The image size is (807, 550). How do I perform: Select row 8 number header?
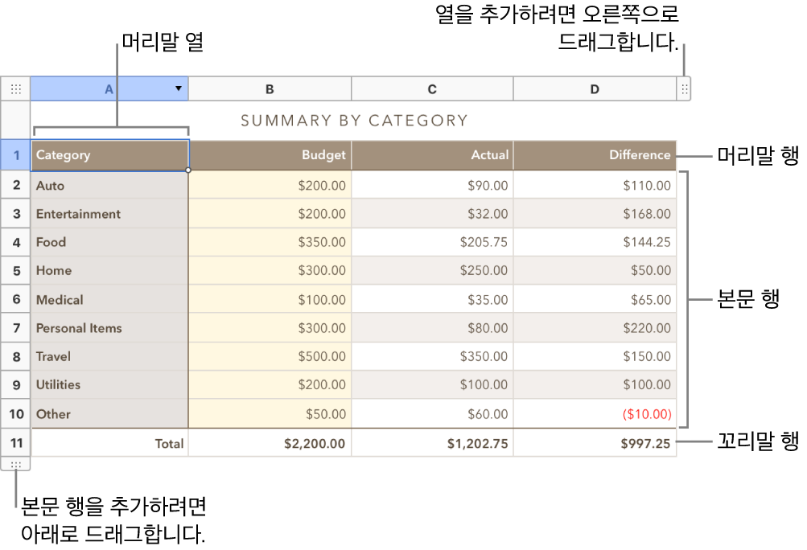[16, 356]
